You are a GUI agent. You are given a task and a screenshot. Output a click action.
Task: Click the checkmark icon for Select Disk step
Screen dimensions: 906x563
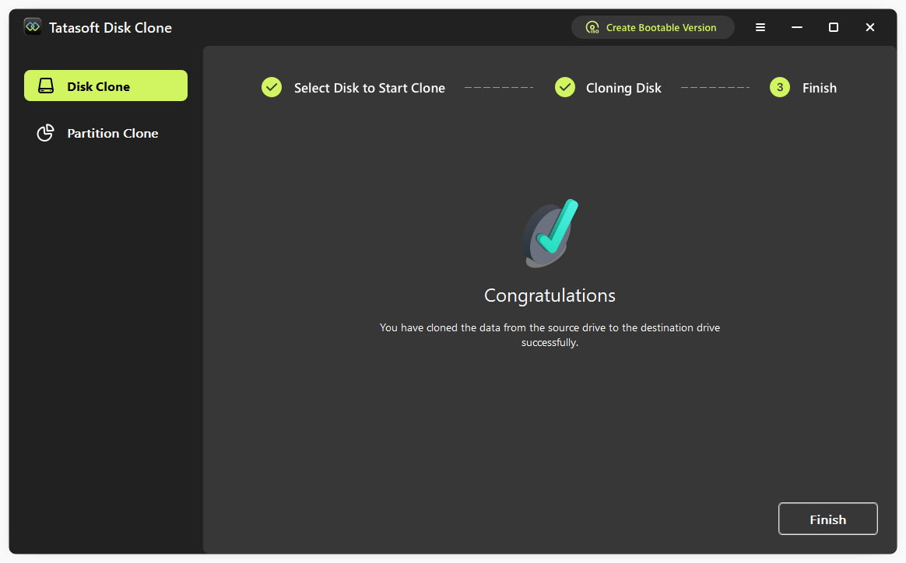click(x=272, y=87)
